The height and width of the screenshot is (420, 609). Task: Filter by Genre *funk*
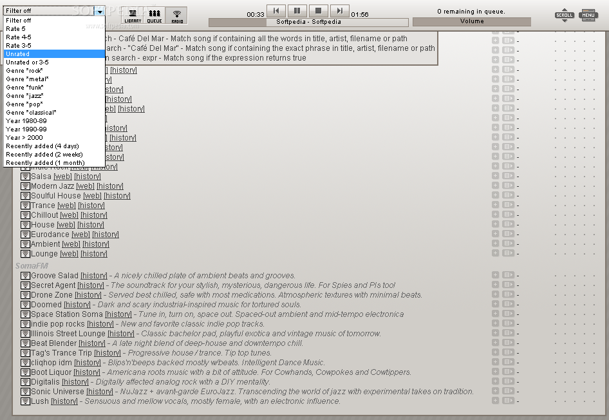tap(54, 88)
